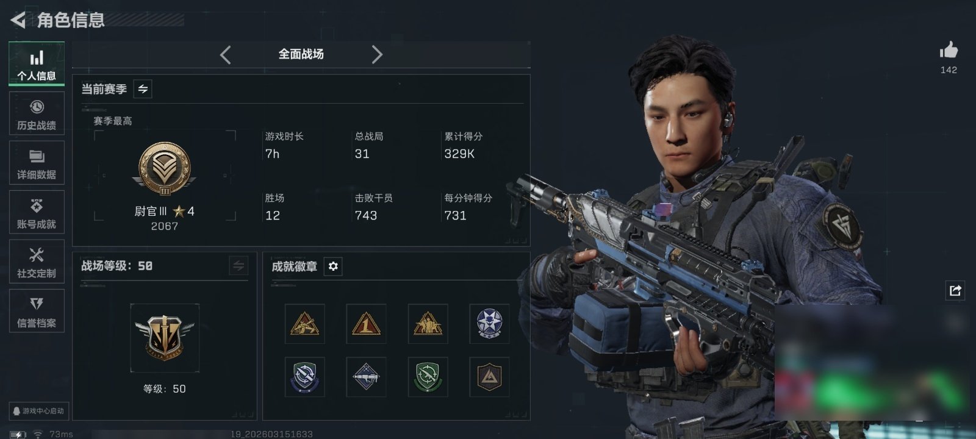
Task: Like the profile with the thumbs-up icon
Action: [x=949, y=50]
